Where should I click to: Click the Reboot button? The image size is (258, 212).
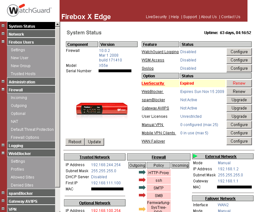coord(75,142)
